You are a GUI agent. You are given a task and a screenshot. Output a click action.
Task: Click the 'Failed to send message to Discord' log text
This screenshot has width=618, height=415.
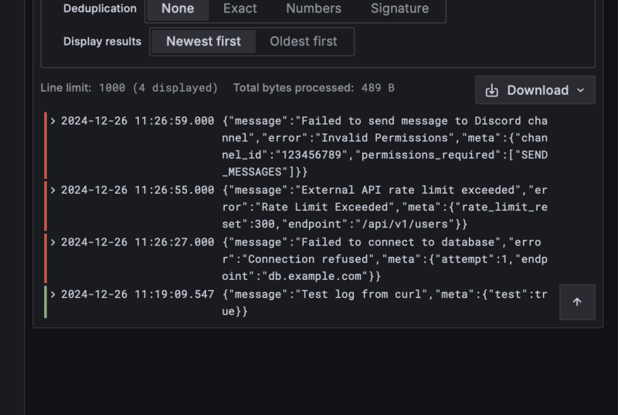(x=385, y=147)
